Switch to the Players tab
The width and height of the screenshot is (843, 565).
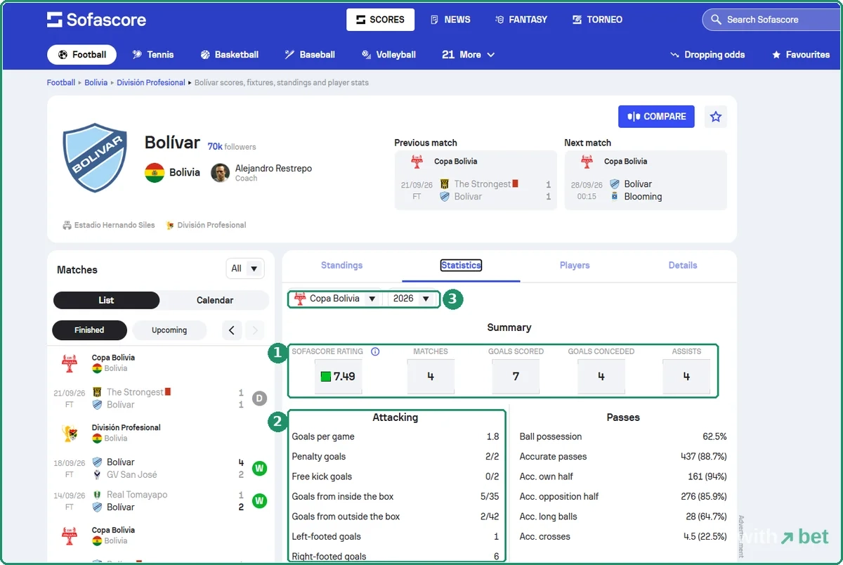click(x=575, y=266)
